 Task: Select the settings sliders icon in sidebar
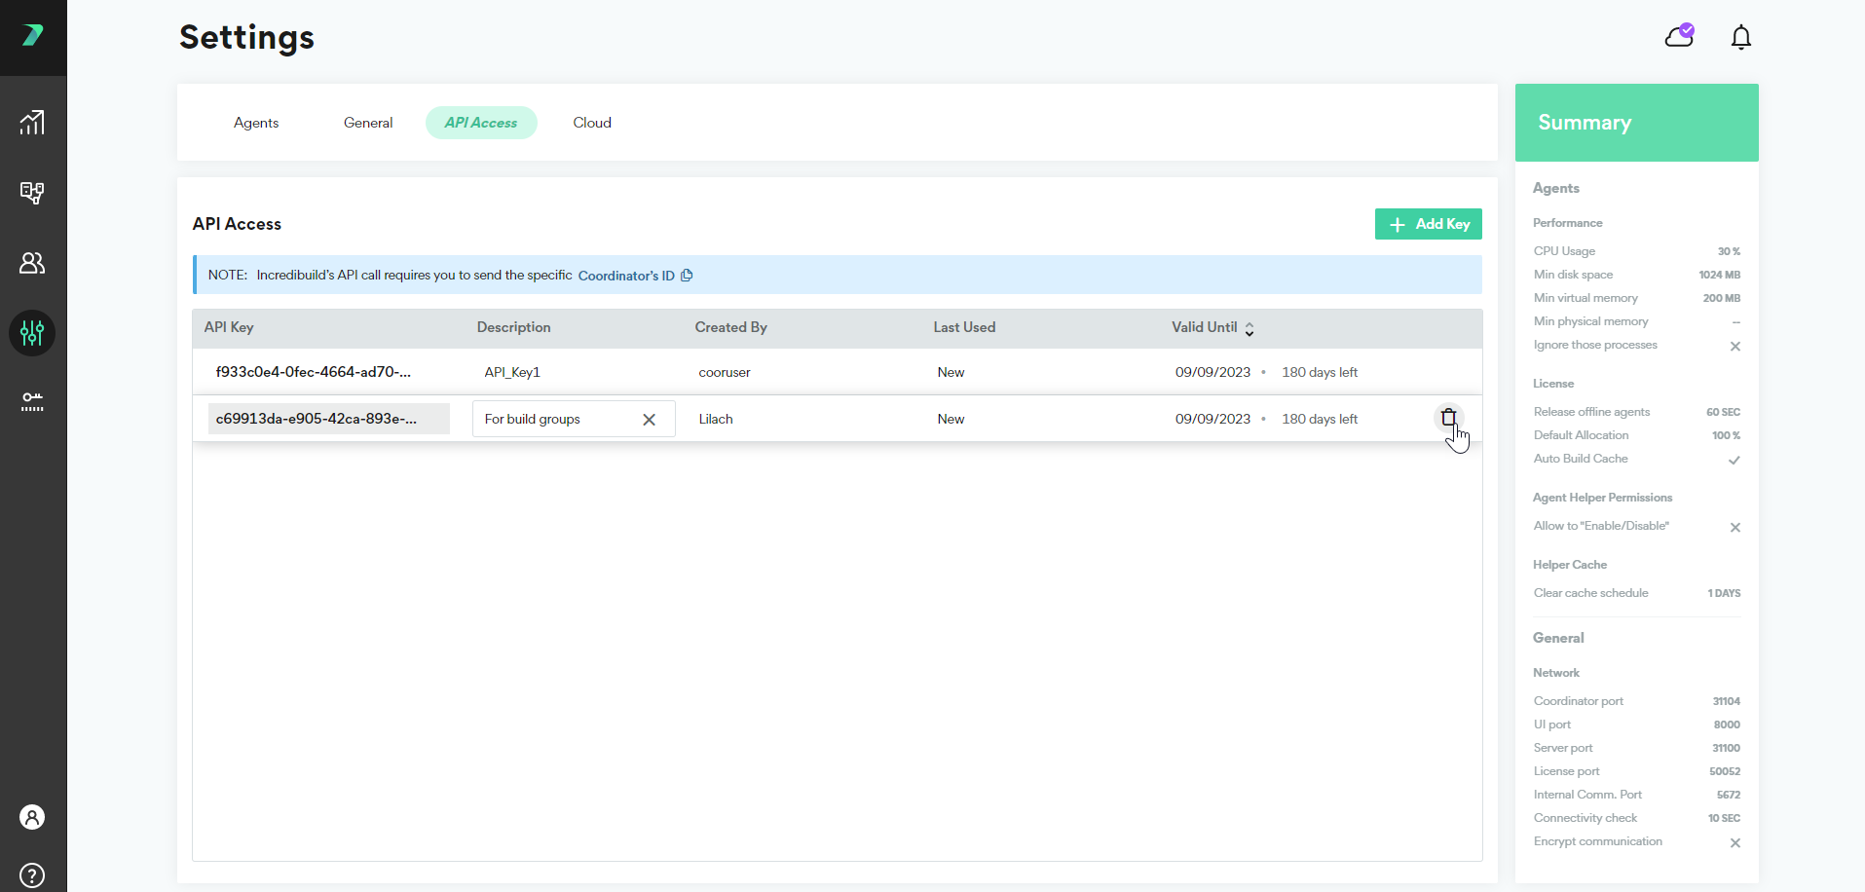[32, 333]
